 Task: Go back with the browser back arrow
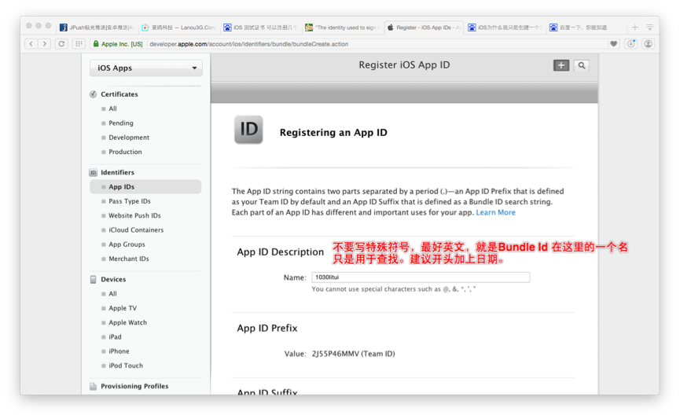(31, 44)
